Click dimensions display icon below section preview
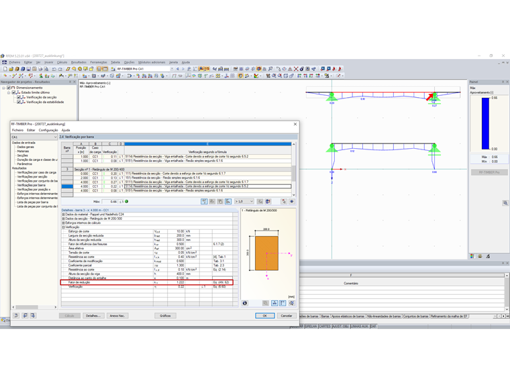 [274, 303]
